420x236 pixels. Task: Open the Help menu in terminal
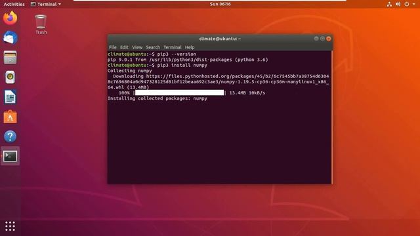point(190,47)
